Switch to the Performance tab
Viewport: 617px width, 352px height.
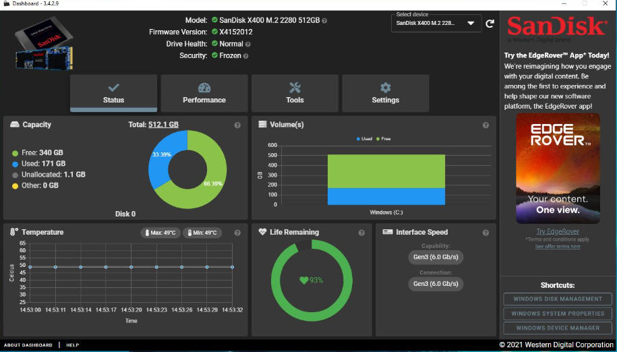click(204, 93)
